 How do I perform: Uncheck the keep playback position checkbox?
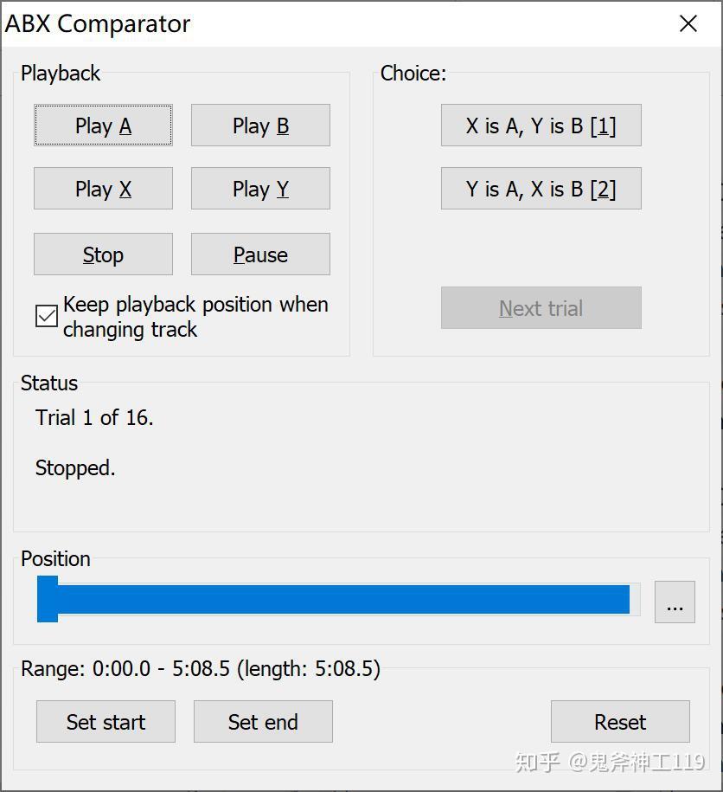tap(47, 317)
